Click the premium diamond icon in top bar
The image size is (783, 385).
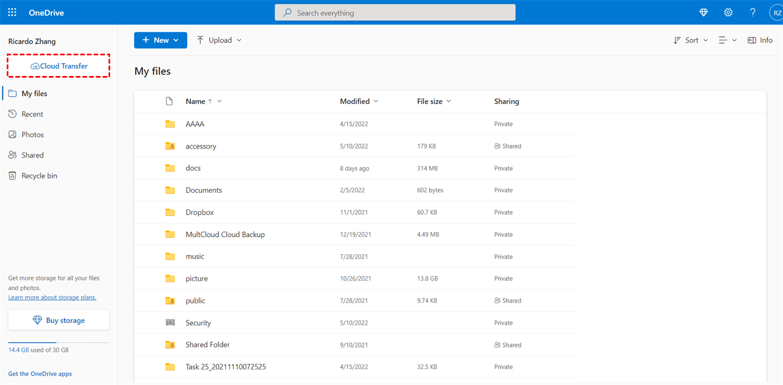[x=703, y=12]
